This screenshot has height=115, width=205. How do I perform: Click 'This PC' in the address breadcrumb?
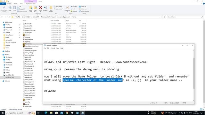point(18,17)
